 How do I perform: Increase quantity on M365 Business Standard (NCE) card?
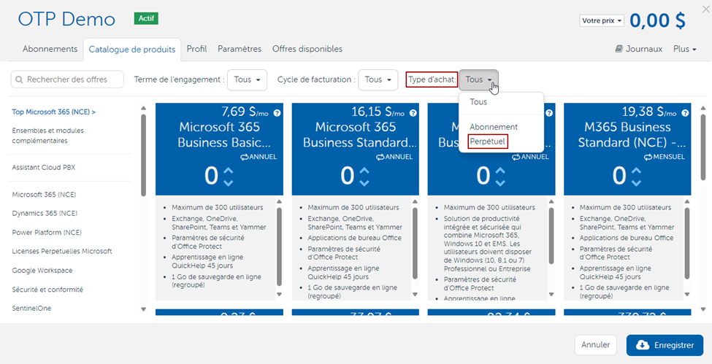(x=637, y=171)
